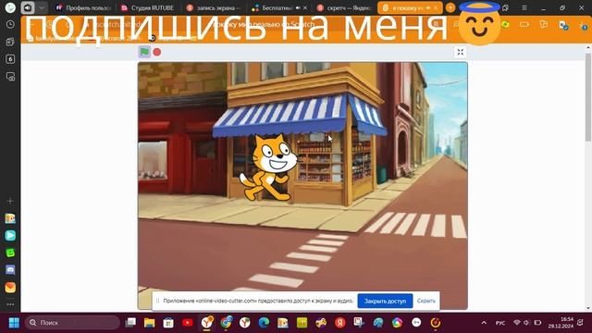Image resolution: width=592 pixels, height=333 pixels.
Task: Open three-dots more menu in sidebar
Action: pos(10,304)
